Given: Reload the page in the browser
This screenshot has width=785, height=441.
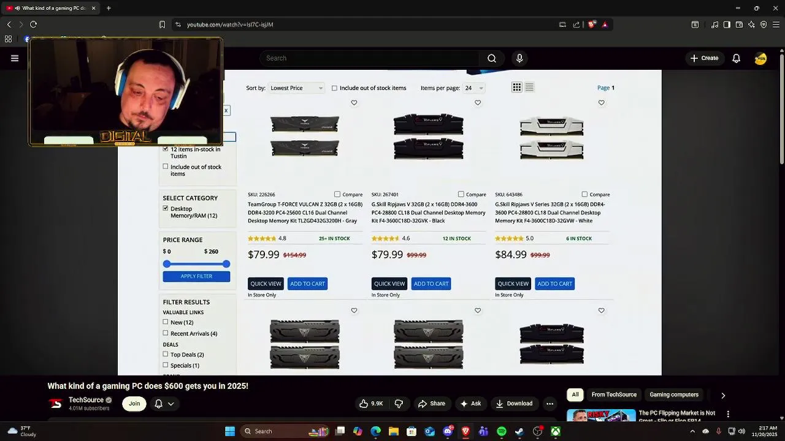Looking at the screenshot, I should pos(33,24).
